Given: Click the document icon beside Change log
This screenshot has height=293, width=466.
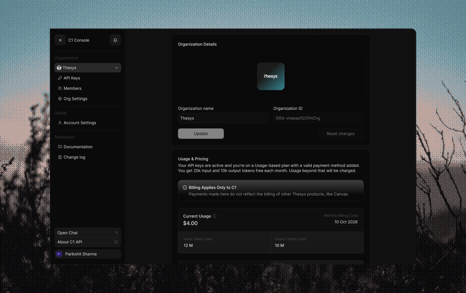Looking at the screenshot, I should click(x=60, y=157).
